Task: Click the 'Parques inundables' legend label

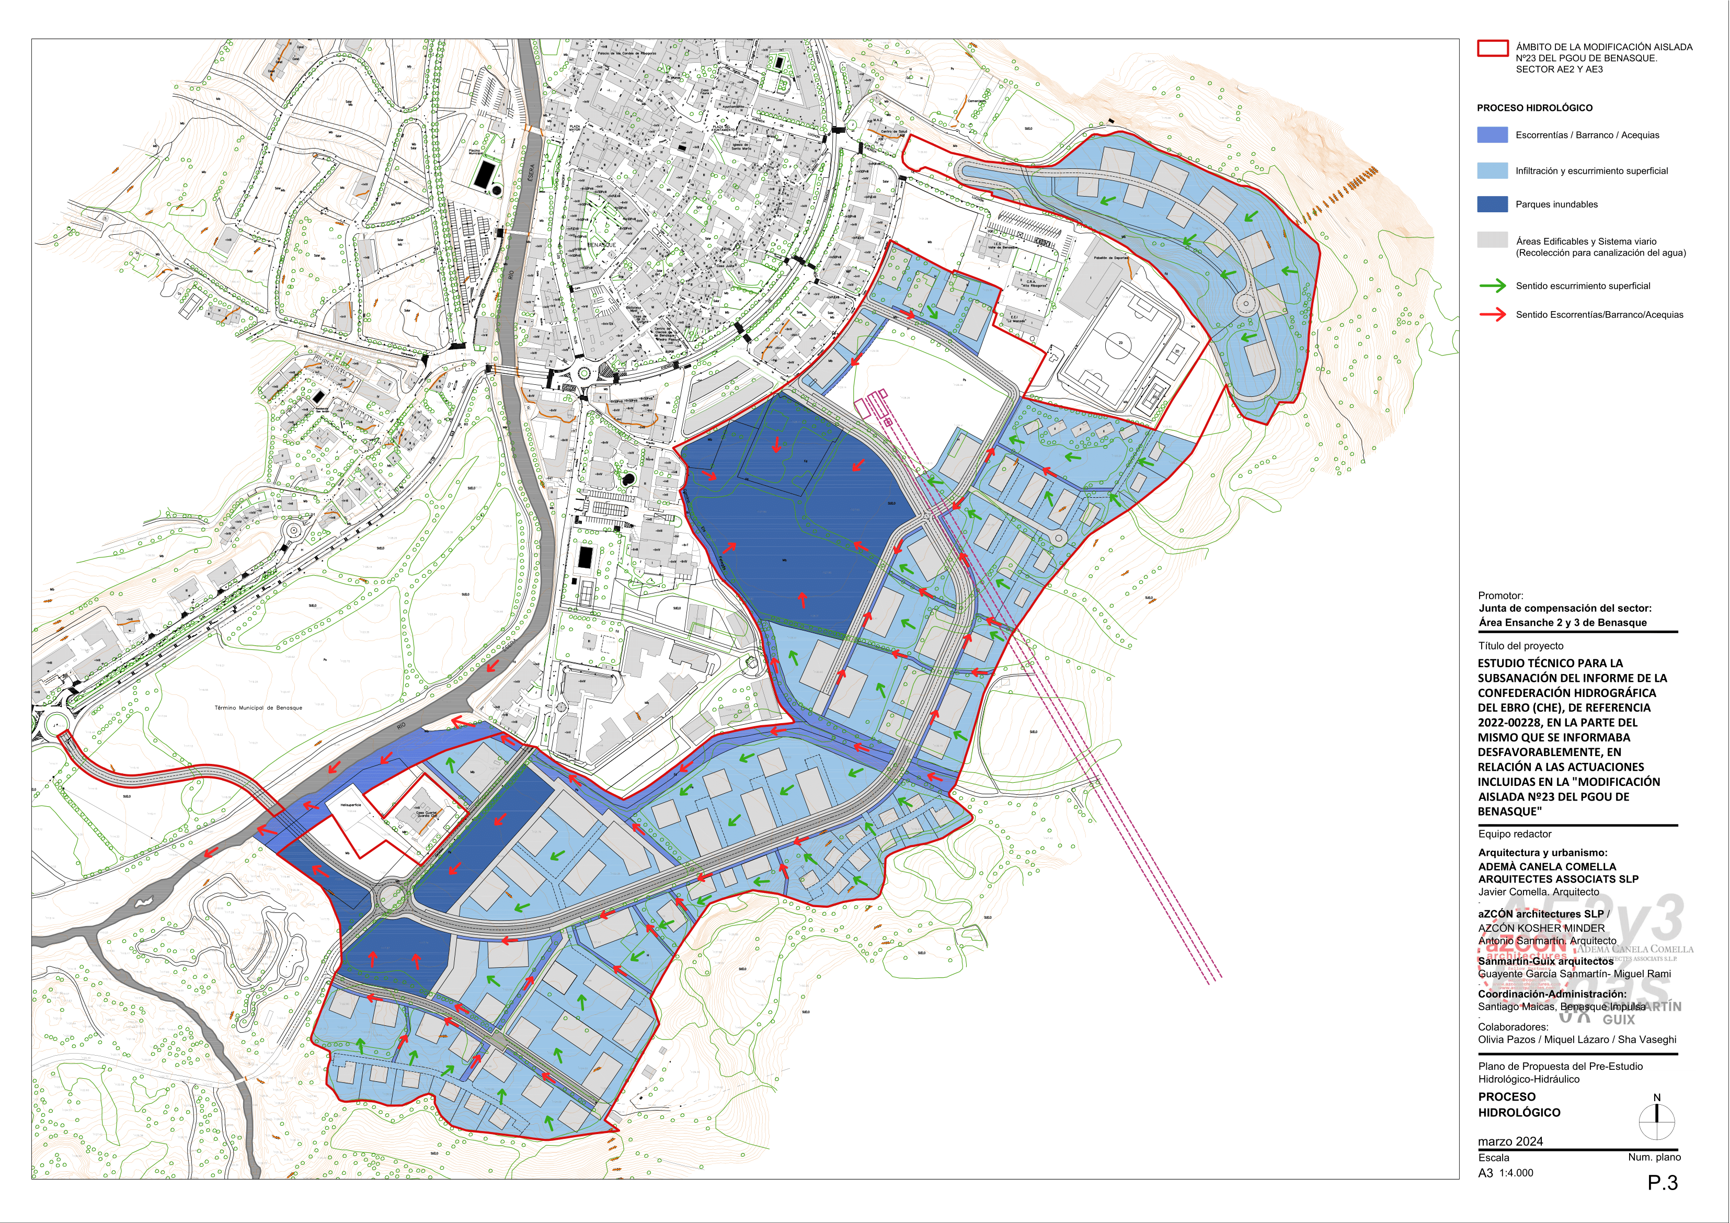Action: pos(1557,204)
